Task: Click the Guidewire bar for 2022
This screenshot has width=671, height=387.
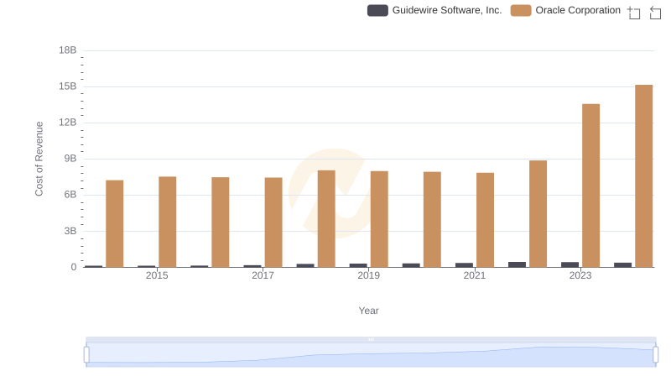Action: click(x=517, y=264)
